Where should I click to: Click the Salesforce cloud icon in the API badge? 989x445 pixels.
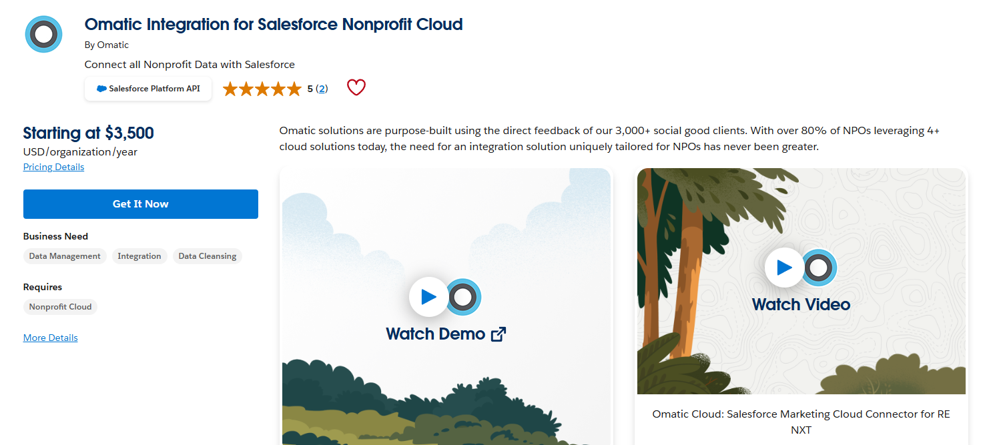point(101,89)
